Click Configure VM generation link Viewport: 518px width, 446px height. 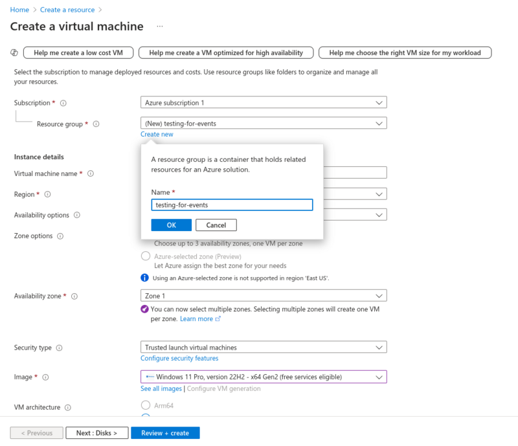click(223, 388)
